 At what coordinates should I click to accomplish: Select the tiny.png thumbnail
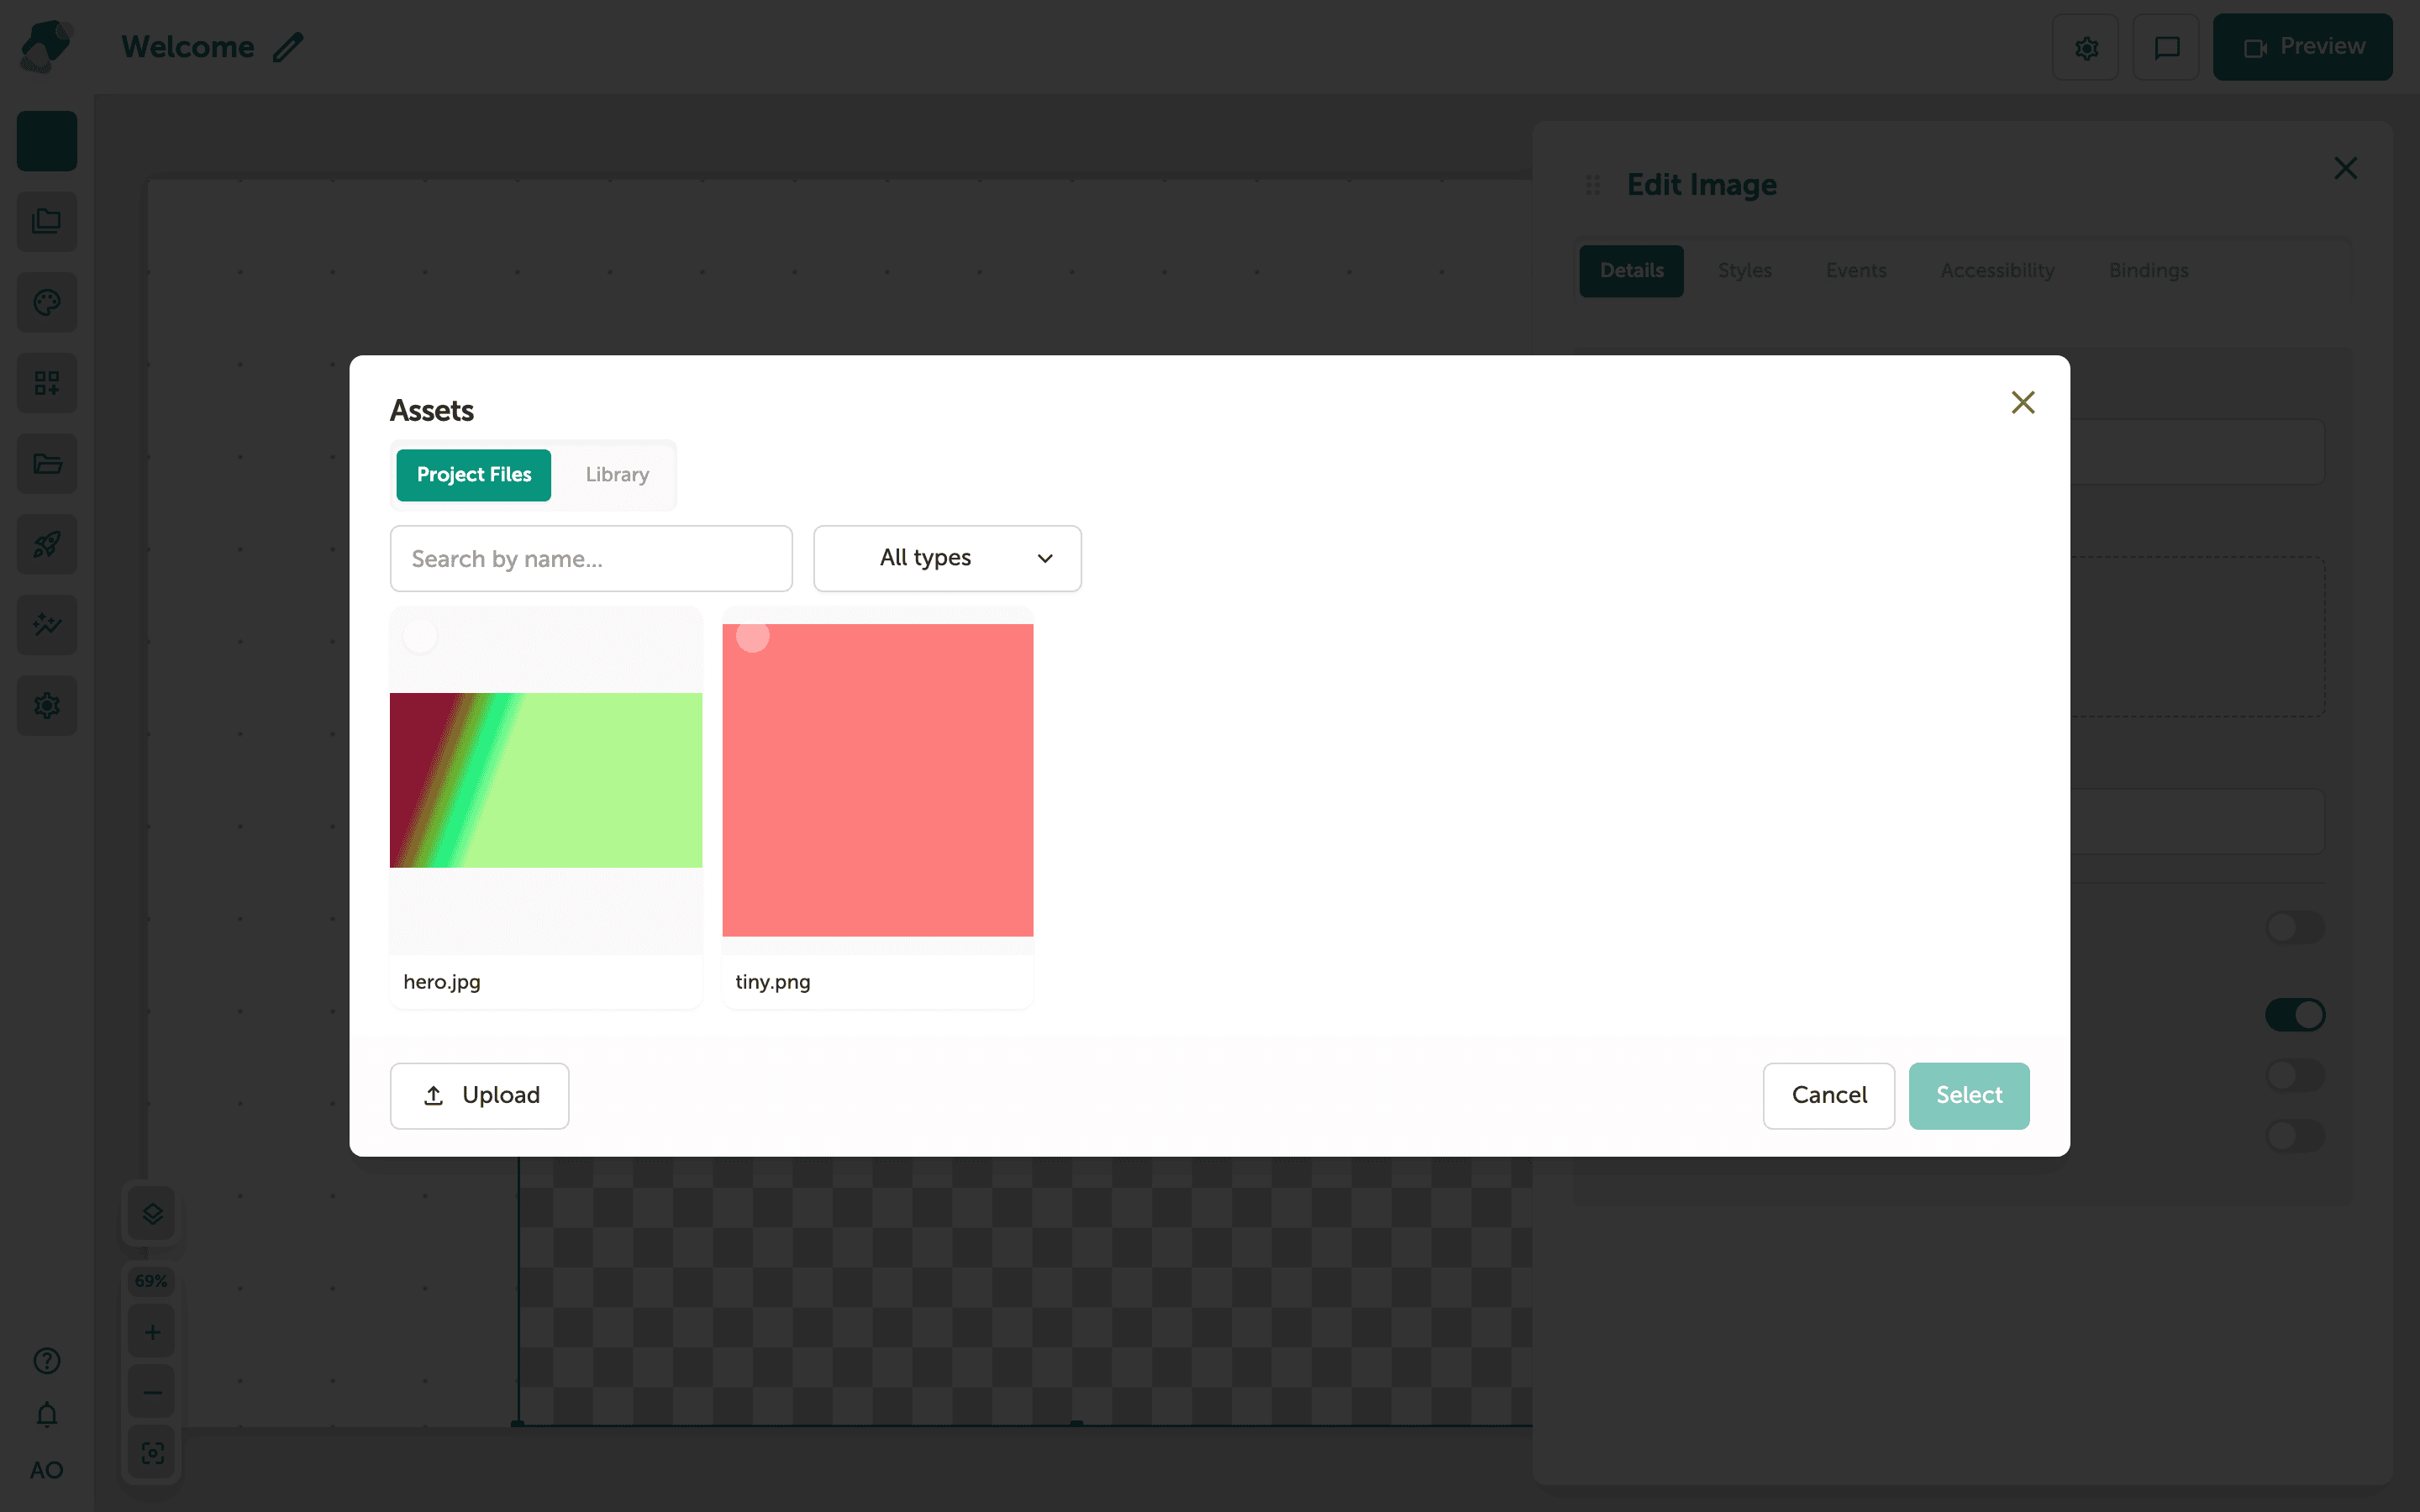tap(878, 780)
